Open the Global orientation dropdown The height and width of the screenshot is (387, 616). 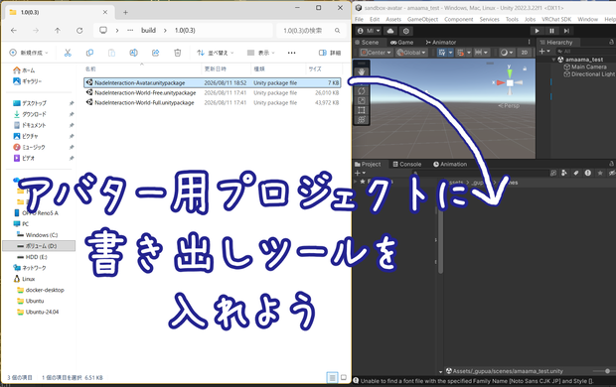click(x=411, y=53)
